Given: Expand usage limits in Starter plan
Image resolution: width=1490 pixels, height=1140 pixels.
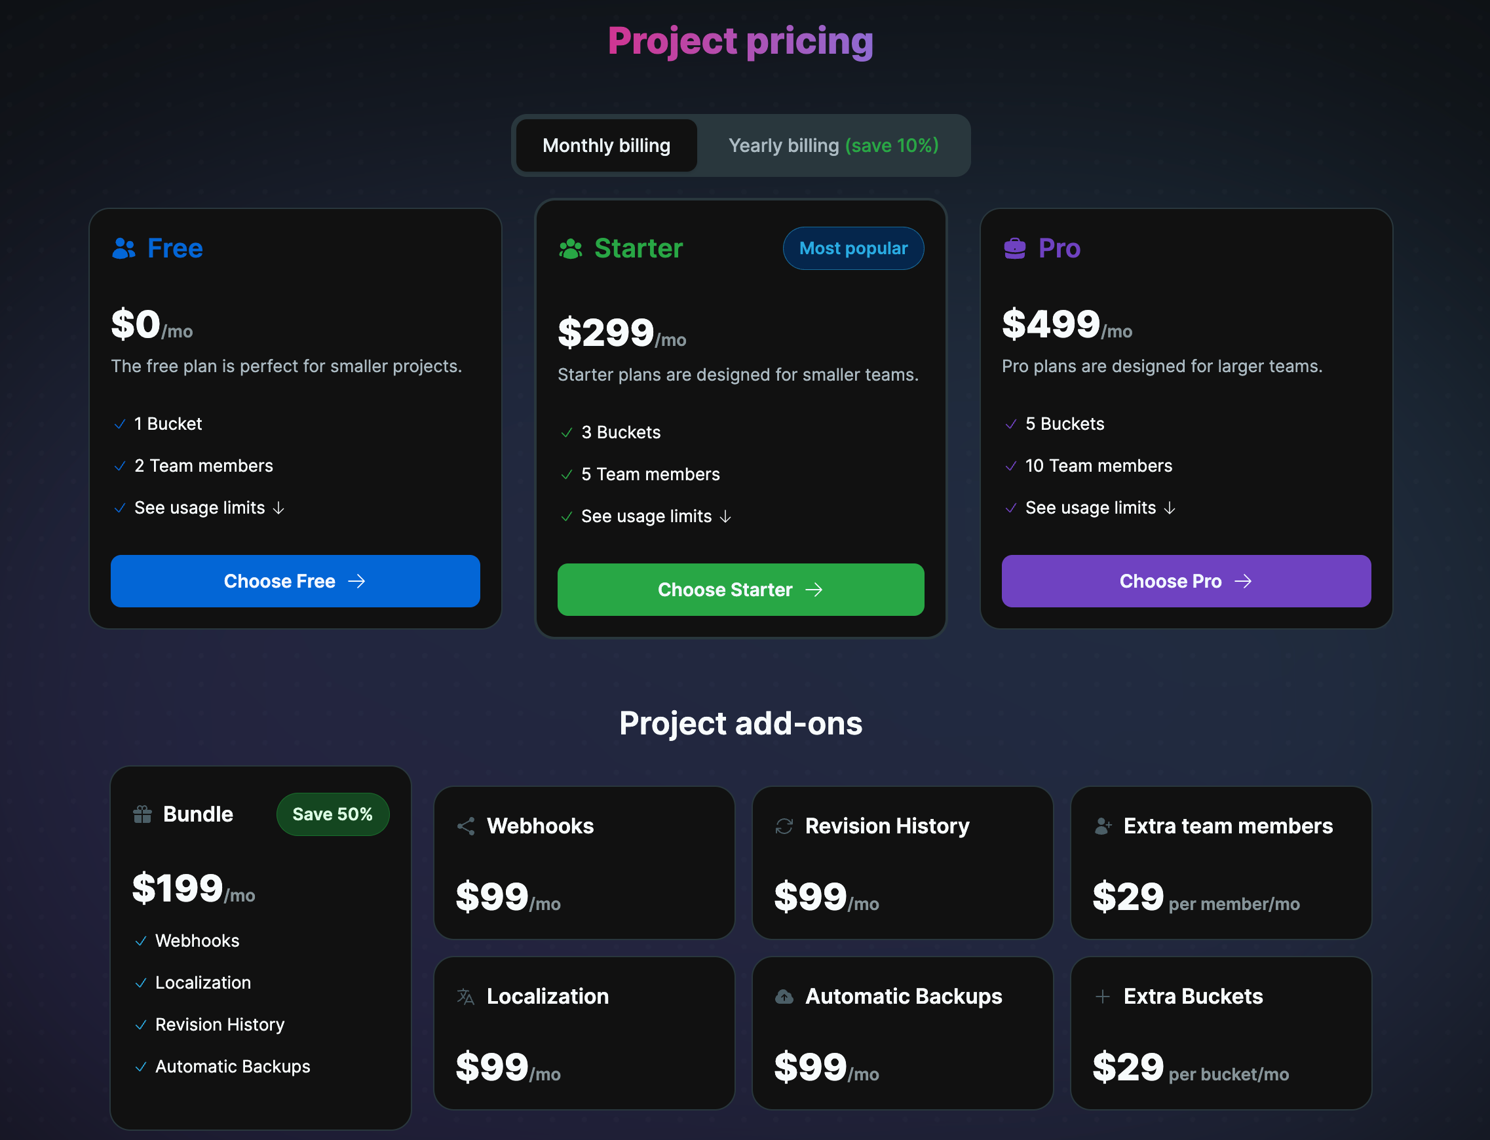Looking at the screenshot, I should click(655, 517).
